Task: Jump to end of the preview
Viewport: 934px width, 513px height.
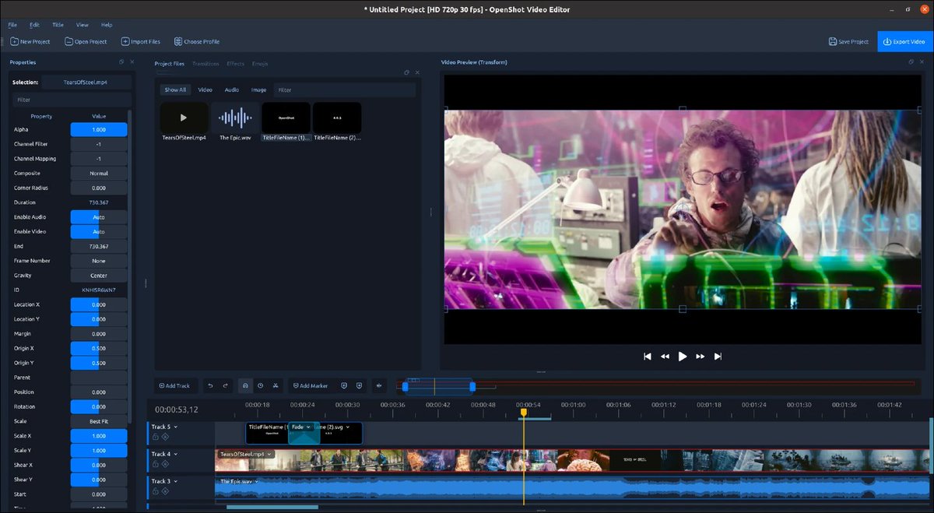Action: tap(718, 357)
